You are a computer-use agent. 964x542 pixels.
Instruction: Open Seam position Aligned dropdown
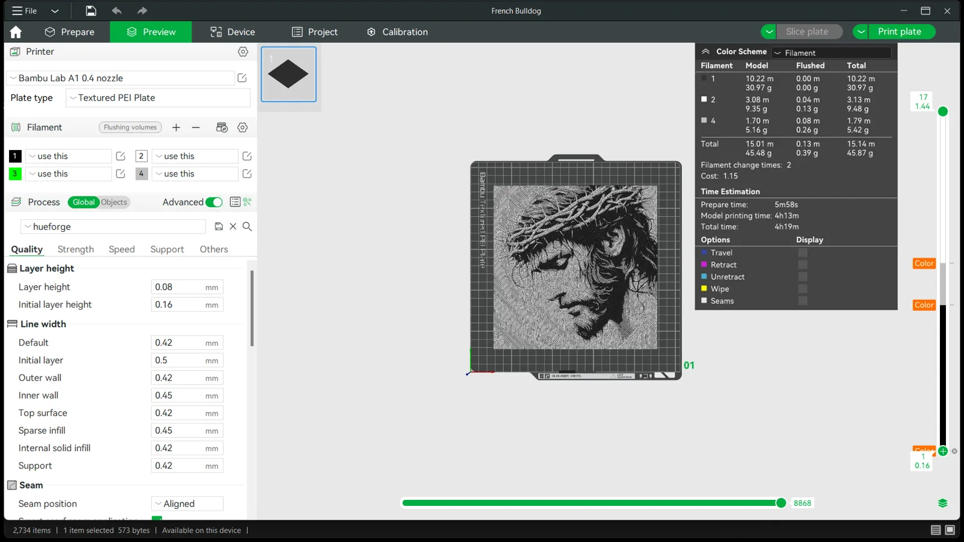click(x=187, y=503)
